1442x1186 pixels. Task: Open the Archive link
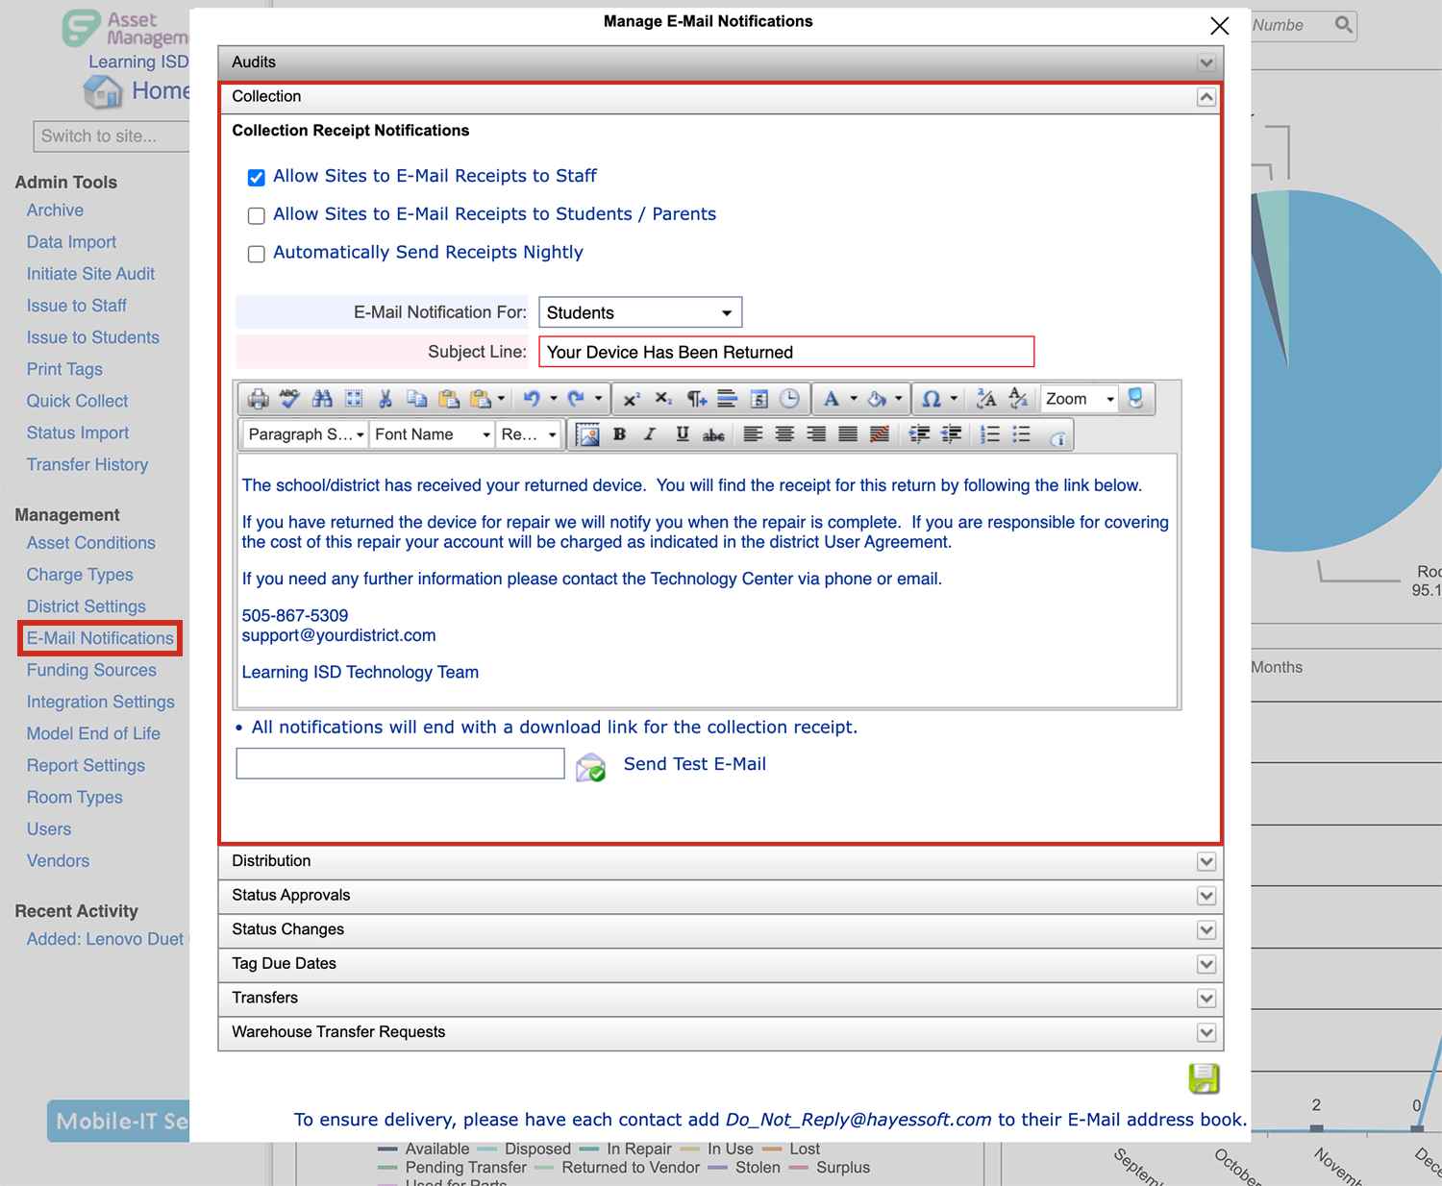(x=55, y=210)
